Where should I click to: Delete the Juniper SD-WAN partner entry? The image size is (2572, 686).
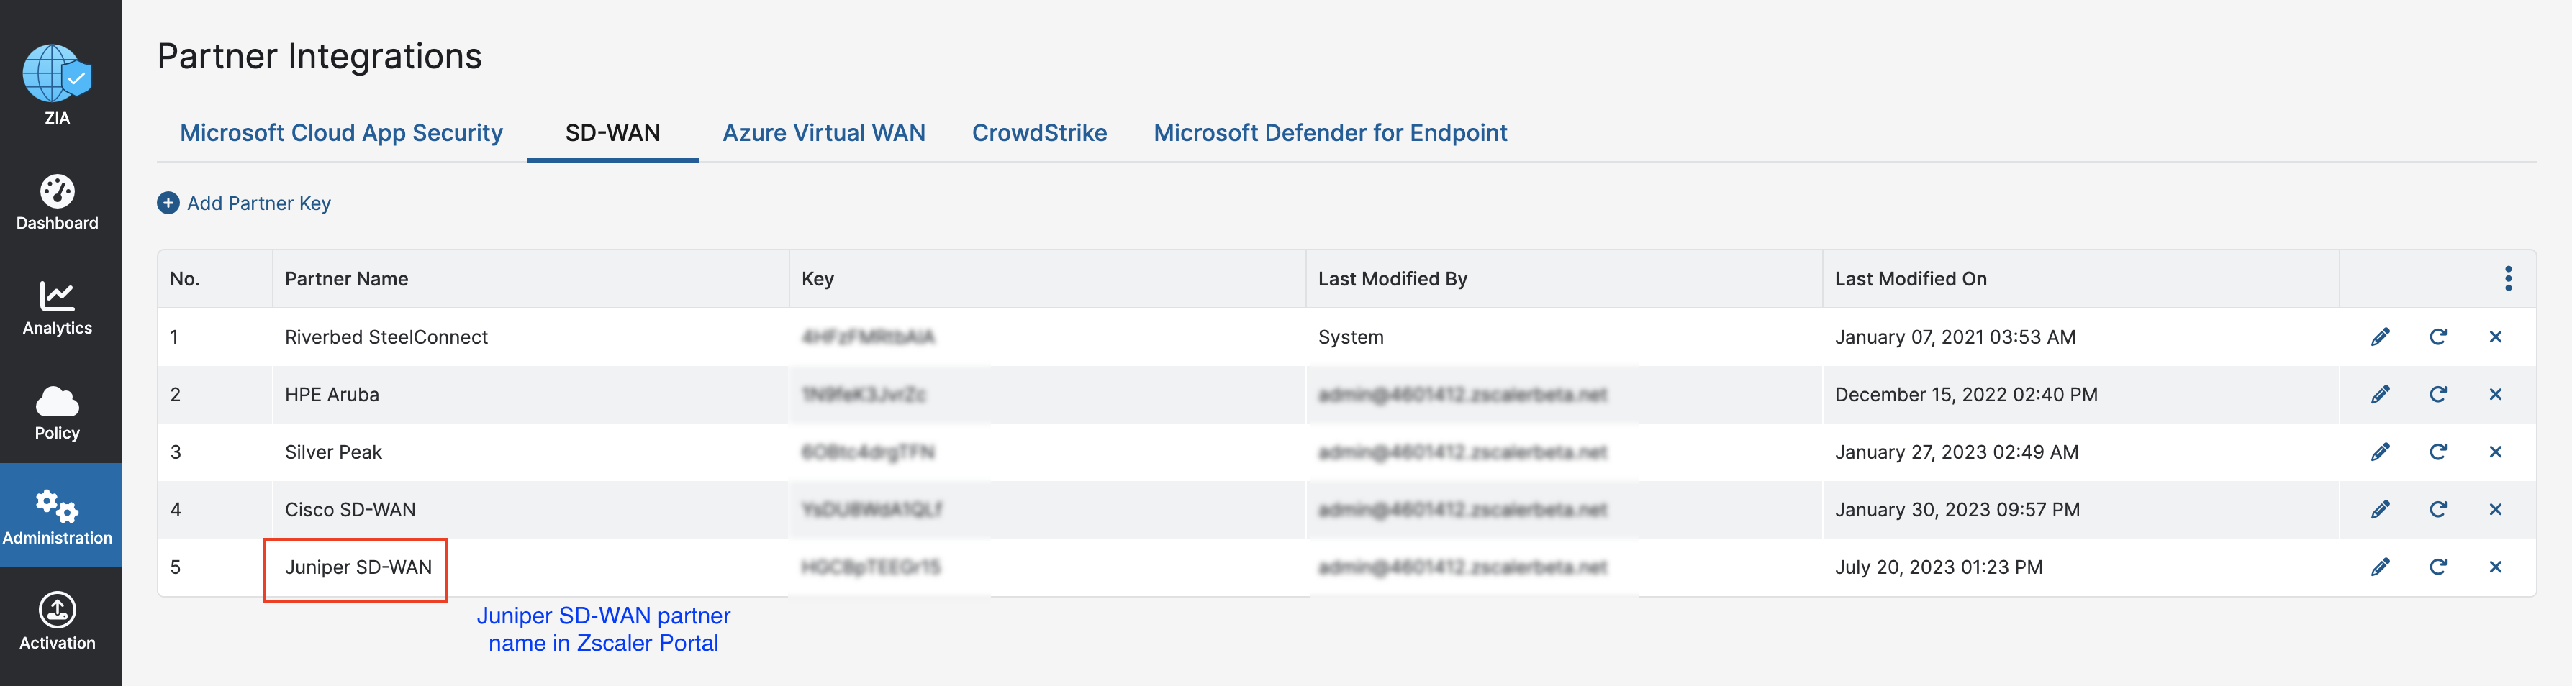pos(2495,567)
